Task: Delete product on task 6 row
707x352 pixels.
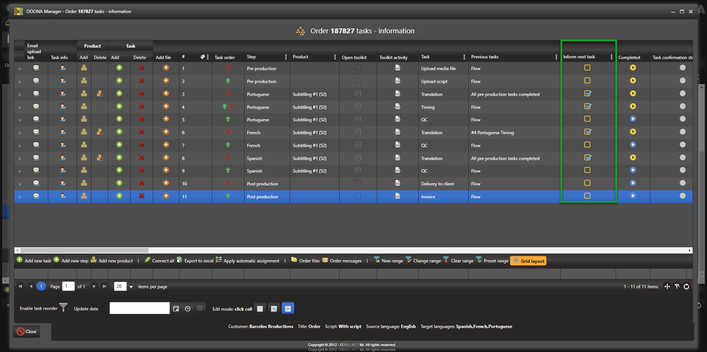Action: click(100, 133)
